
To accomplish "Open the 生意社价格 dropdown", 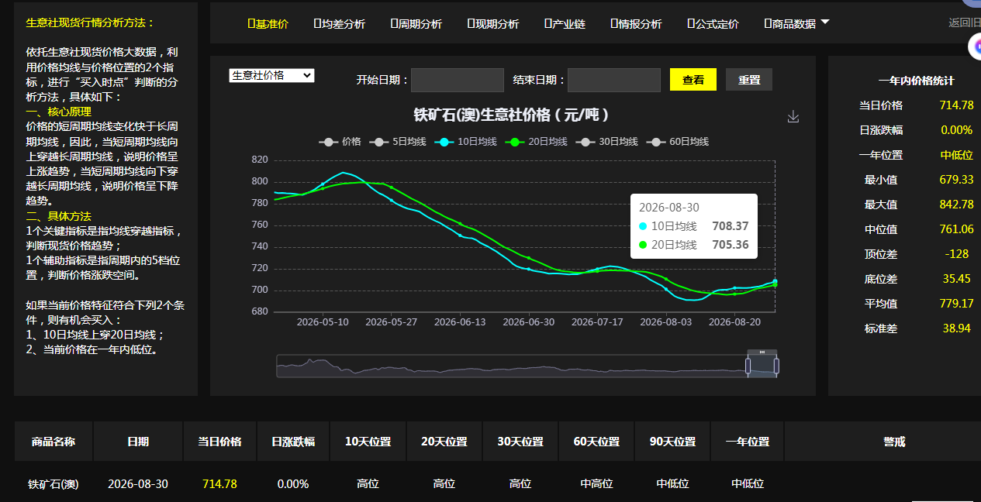I will [x=271, y=75].
